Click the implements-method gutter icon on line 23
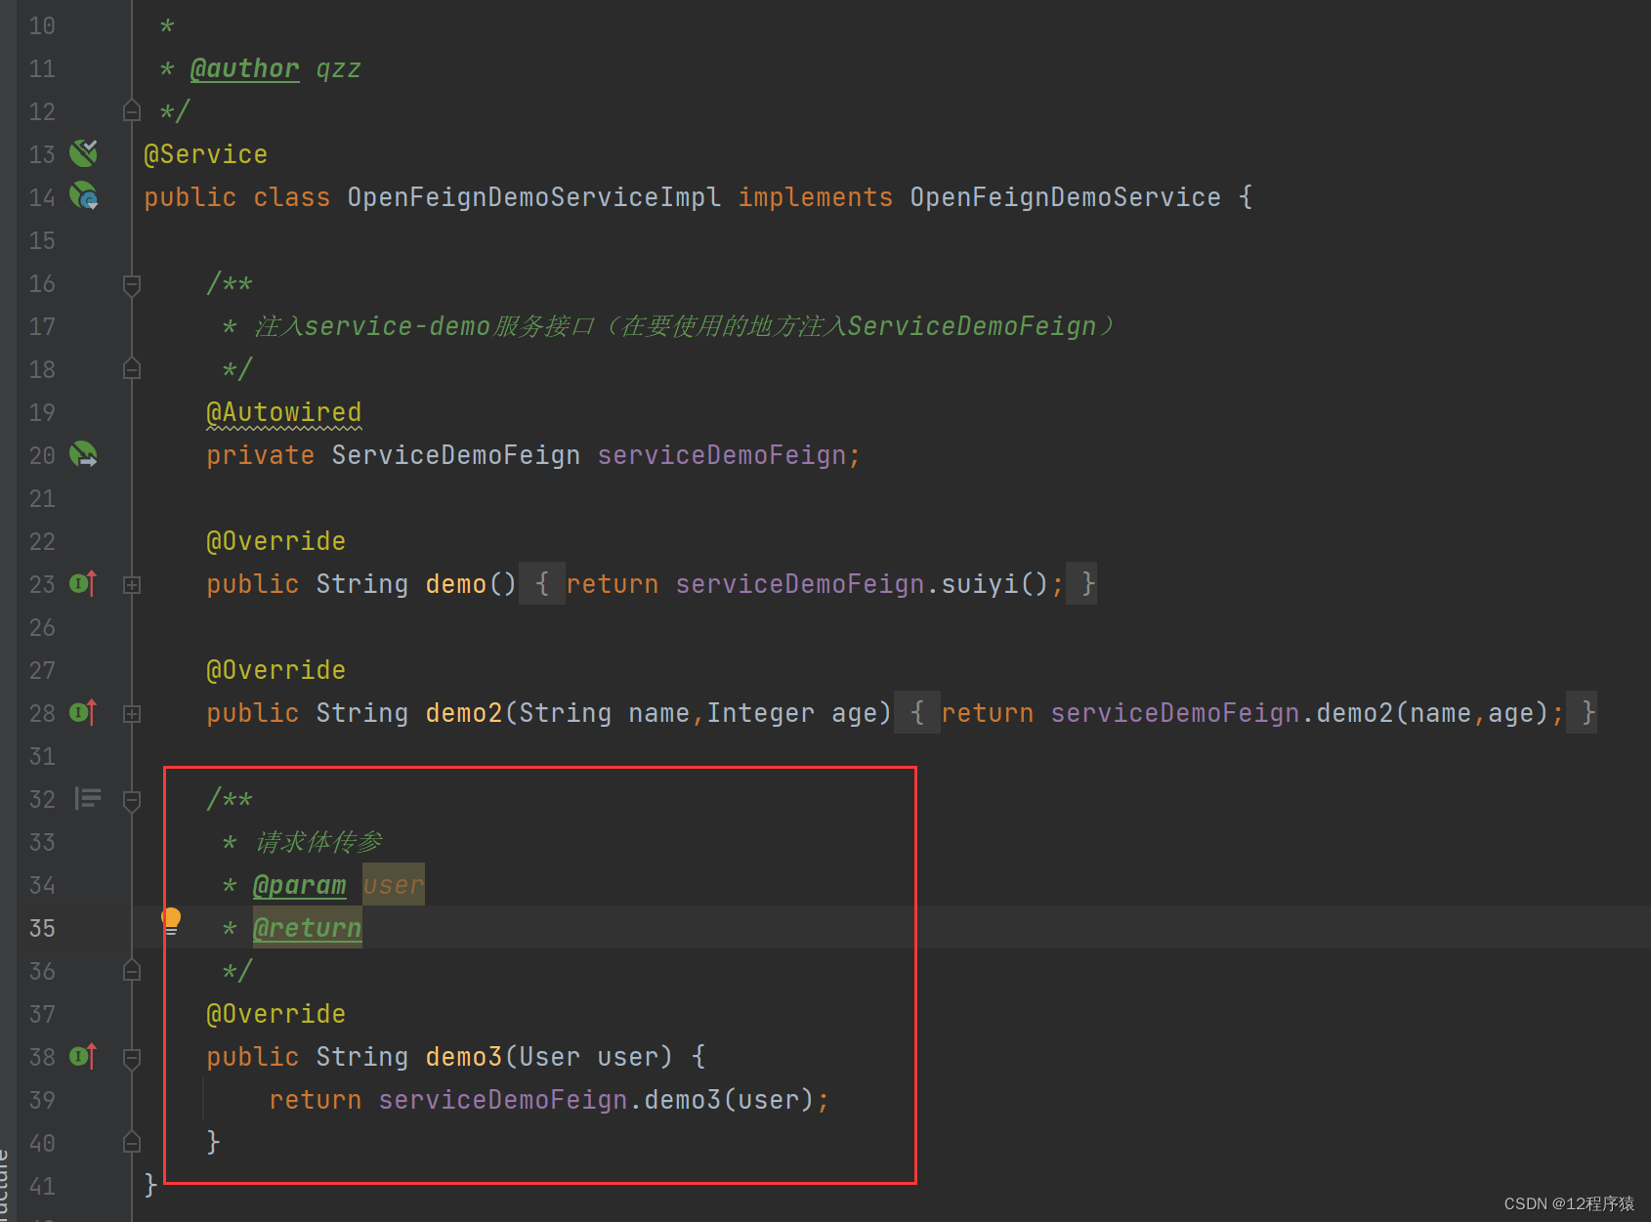Viewport: 1651px width, 1222px height. (x=83, y=583)
